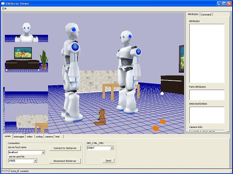
Task: Send the SIM_CTRL_CMD command
Action: (108, 161)
